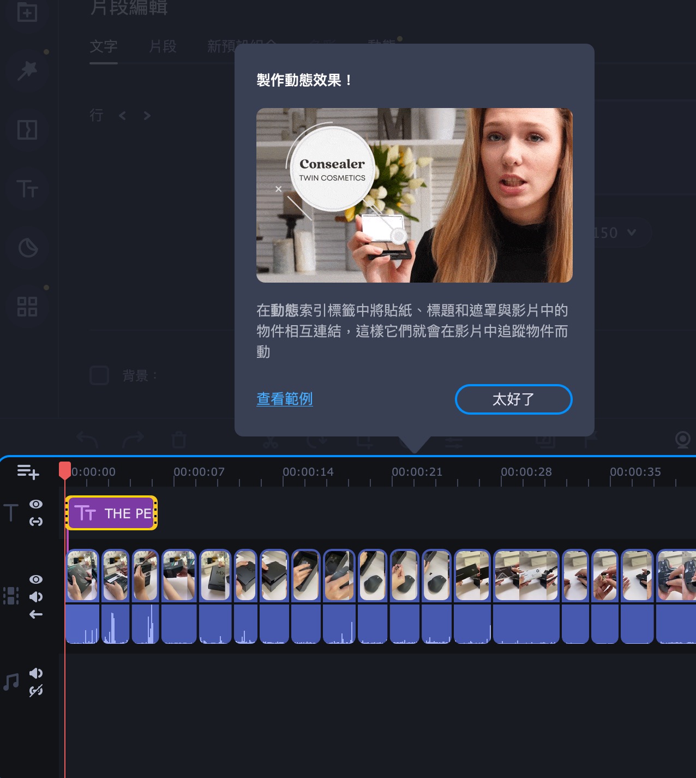
Task: Open the import media icon in sidebar
Action: [27, 12]
